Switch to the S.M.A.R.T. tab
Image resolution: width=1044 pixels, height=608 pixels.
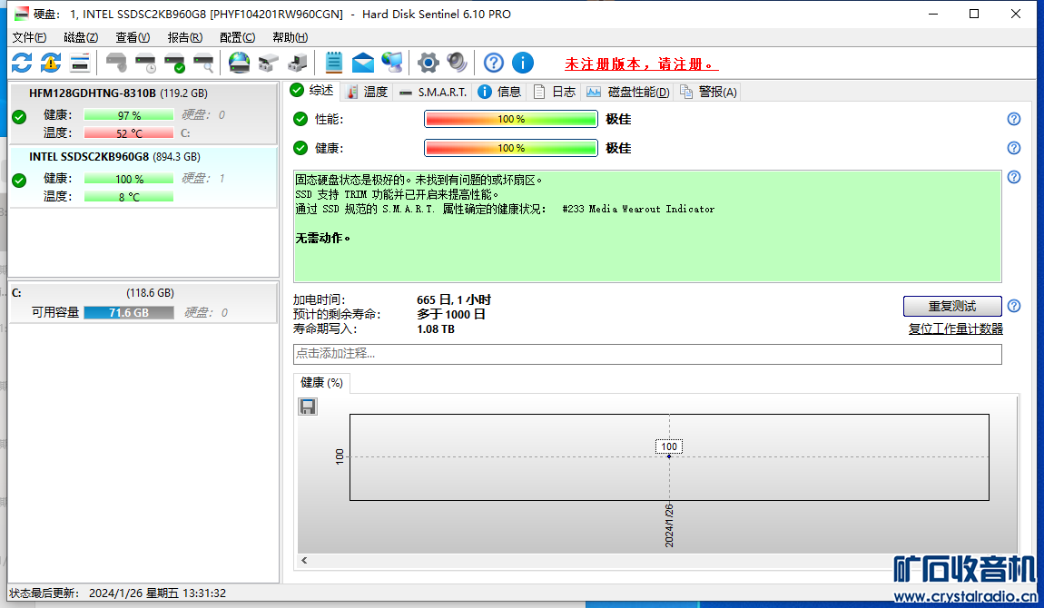[x=434, y=92]
